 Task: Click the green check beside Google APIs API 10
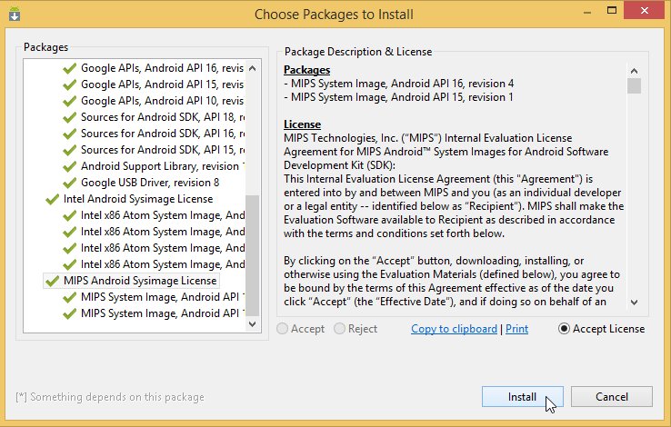[x=69, y=102]
